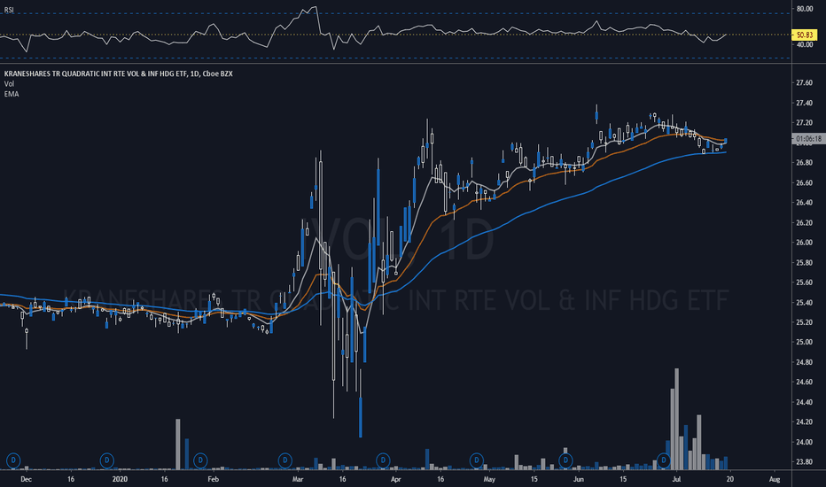This screenshot has height=487, width=826.
Task: Select the 24.20 price axis label
Action: [805, 422]
